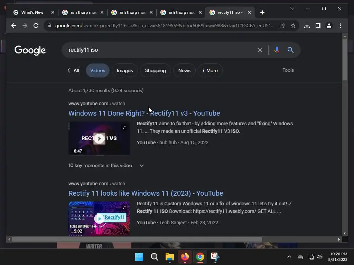The height and width of the screenshot is (265, 354).
Task: Open Rectify 11 looks like Windows 11 link
Action: (x=146, y=193)
